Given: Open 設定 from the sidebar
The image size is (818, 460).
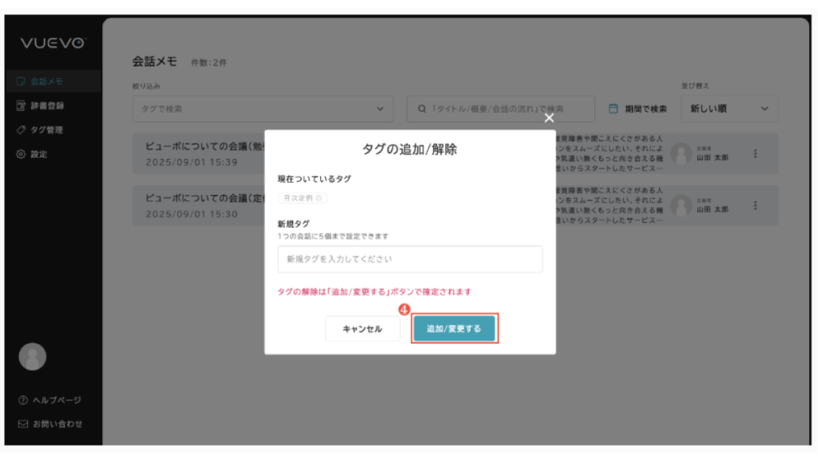Looking at the screenshot, I should (x=38, y=154).
